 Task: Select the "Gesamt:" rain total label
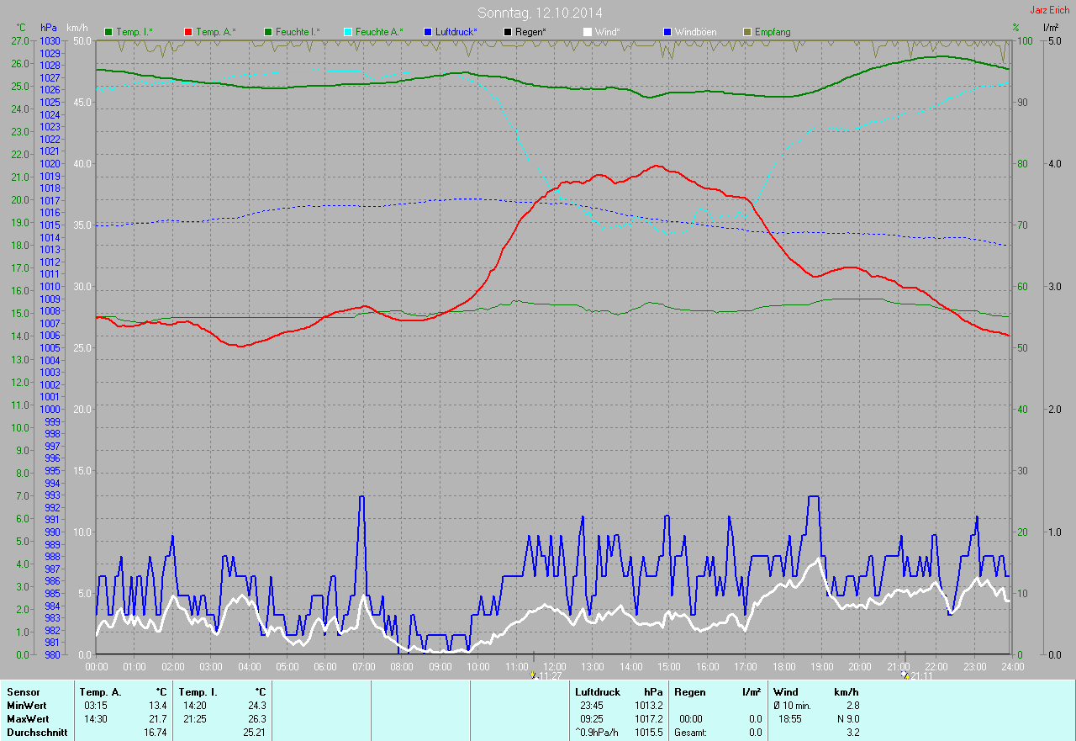click(x=690, y=733)
